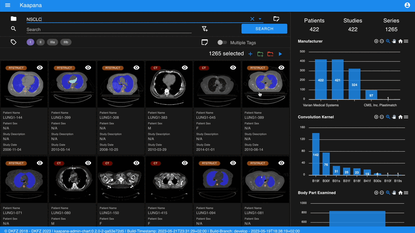The image size is (415, 233).
Task: Toggle eye icon on LUNG1-071 card
Action: [40, 163]
